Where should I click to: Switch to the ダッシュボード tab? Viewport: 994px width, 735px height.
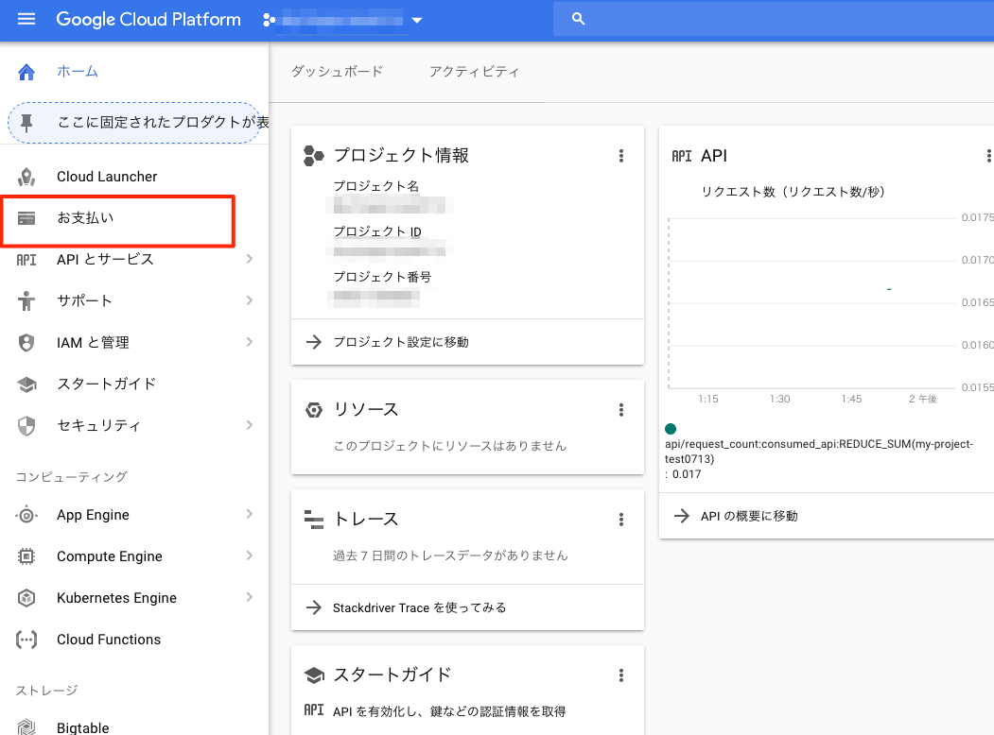tap(338, 72)
